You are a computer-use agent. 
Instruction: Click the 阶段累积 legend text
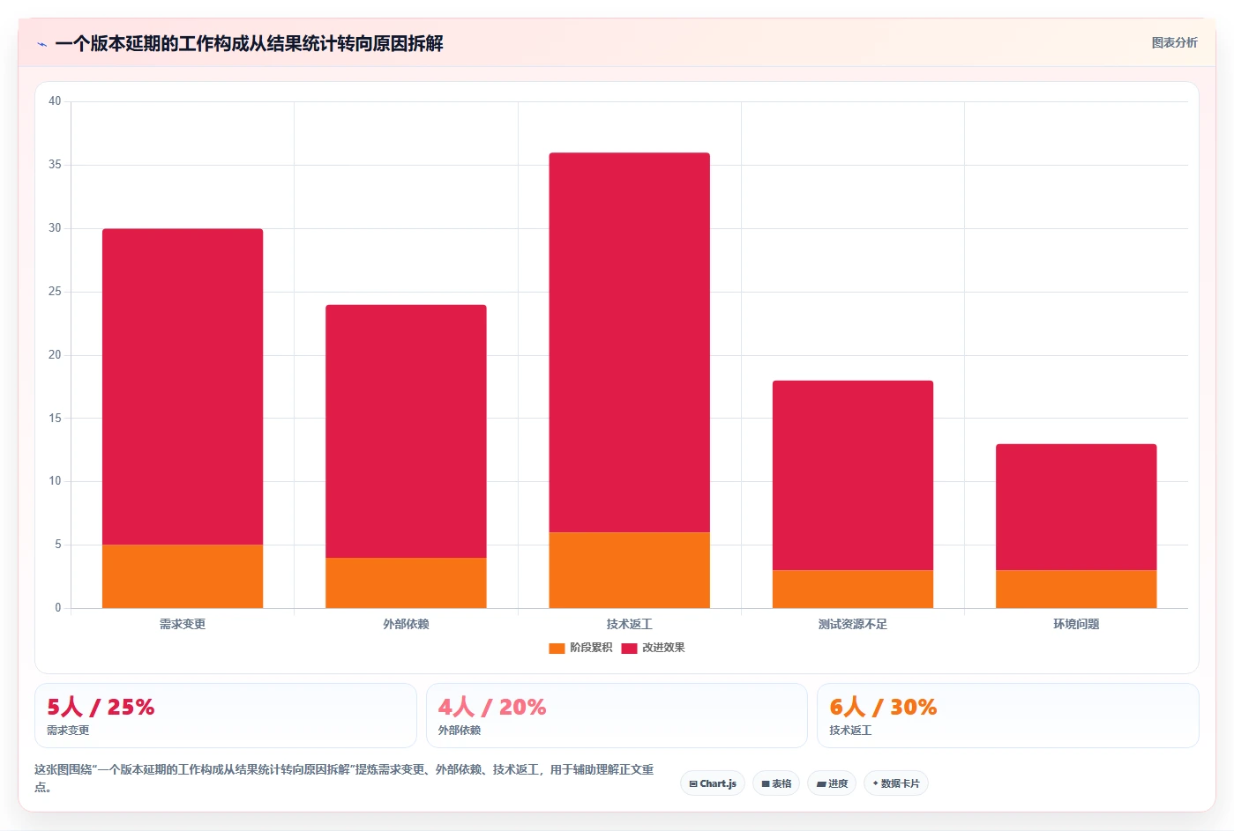[591, 648]
